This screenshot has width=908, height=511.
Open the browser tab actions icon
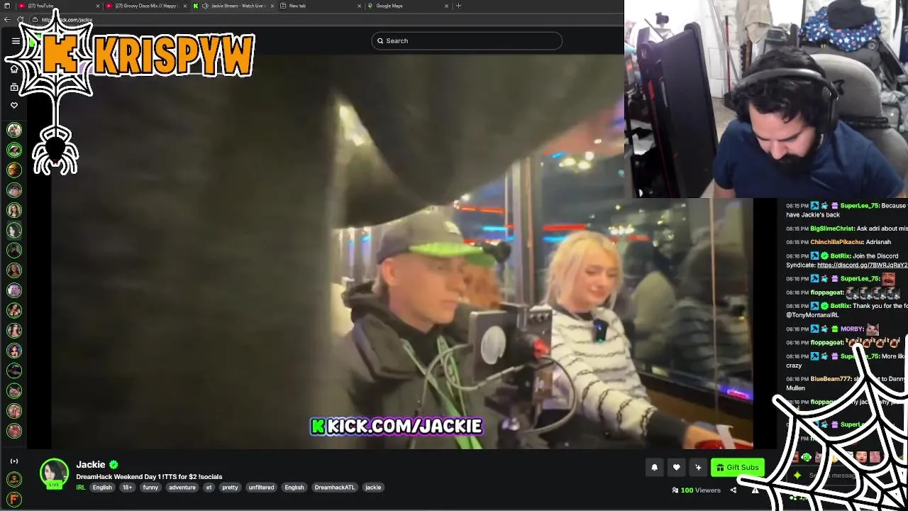click(7, 6)
